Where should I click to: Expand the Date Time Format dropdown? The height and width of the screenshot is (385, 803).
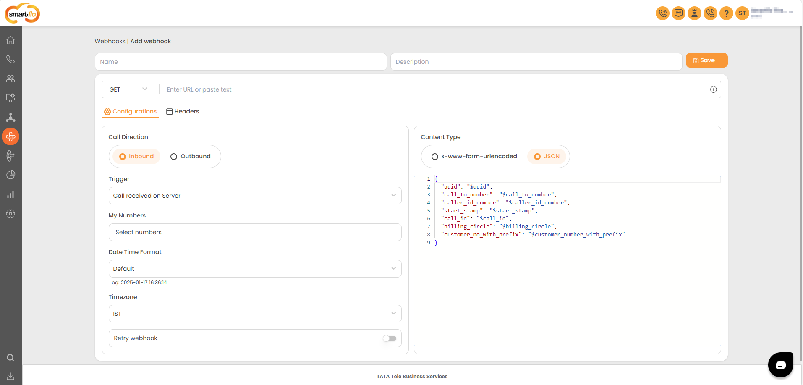tap(255, 269)
